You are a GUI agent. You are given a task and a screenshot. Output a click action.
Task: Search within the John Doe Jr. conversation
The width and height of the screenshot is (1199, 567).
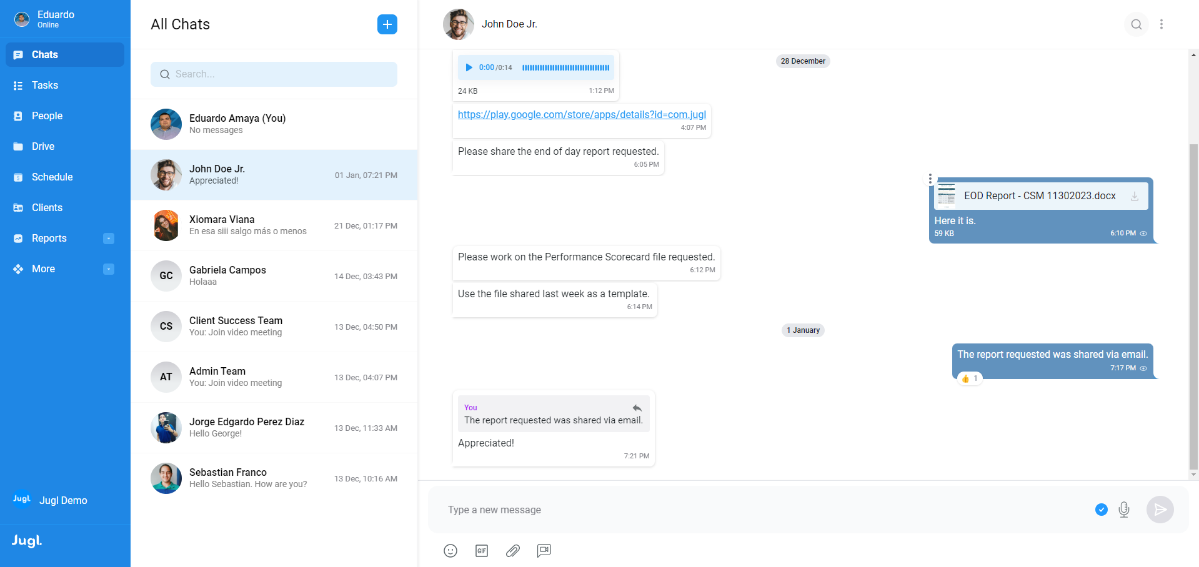pyautogui.click(x=1137, y=24)
